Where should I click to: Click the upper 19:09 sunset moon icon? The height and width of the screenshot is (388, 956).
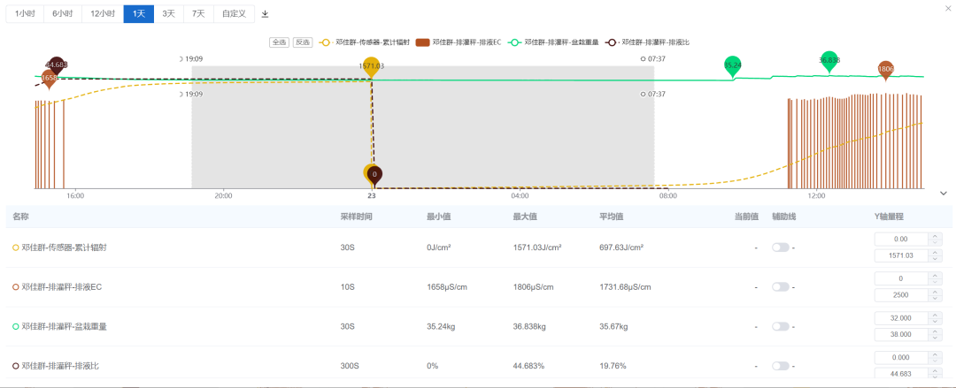click(x=181, y=59)
